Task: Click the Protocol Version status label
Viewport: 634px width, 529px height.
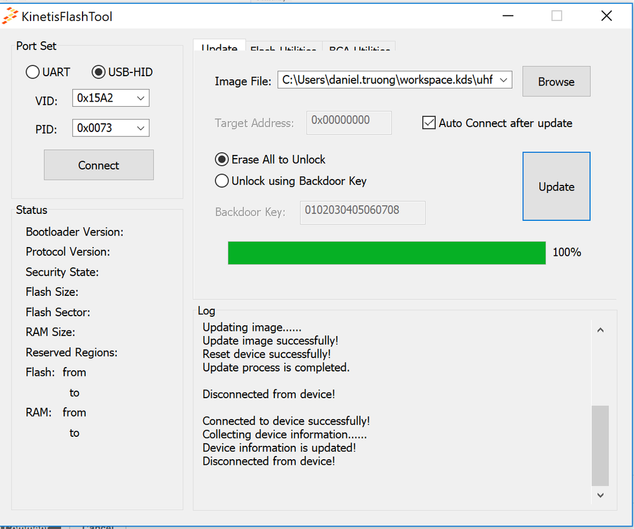Action: coord(67,251)
